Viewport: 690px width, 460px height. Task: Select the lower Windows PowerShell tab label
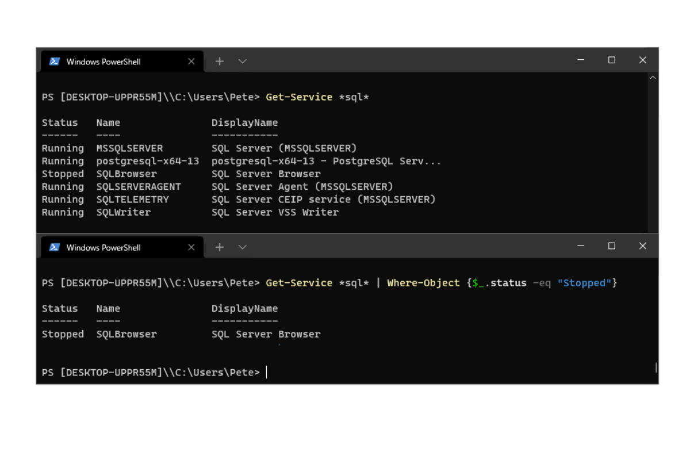coord(103,247)
